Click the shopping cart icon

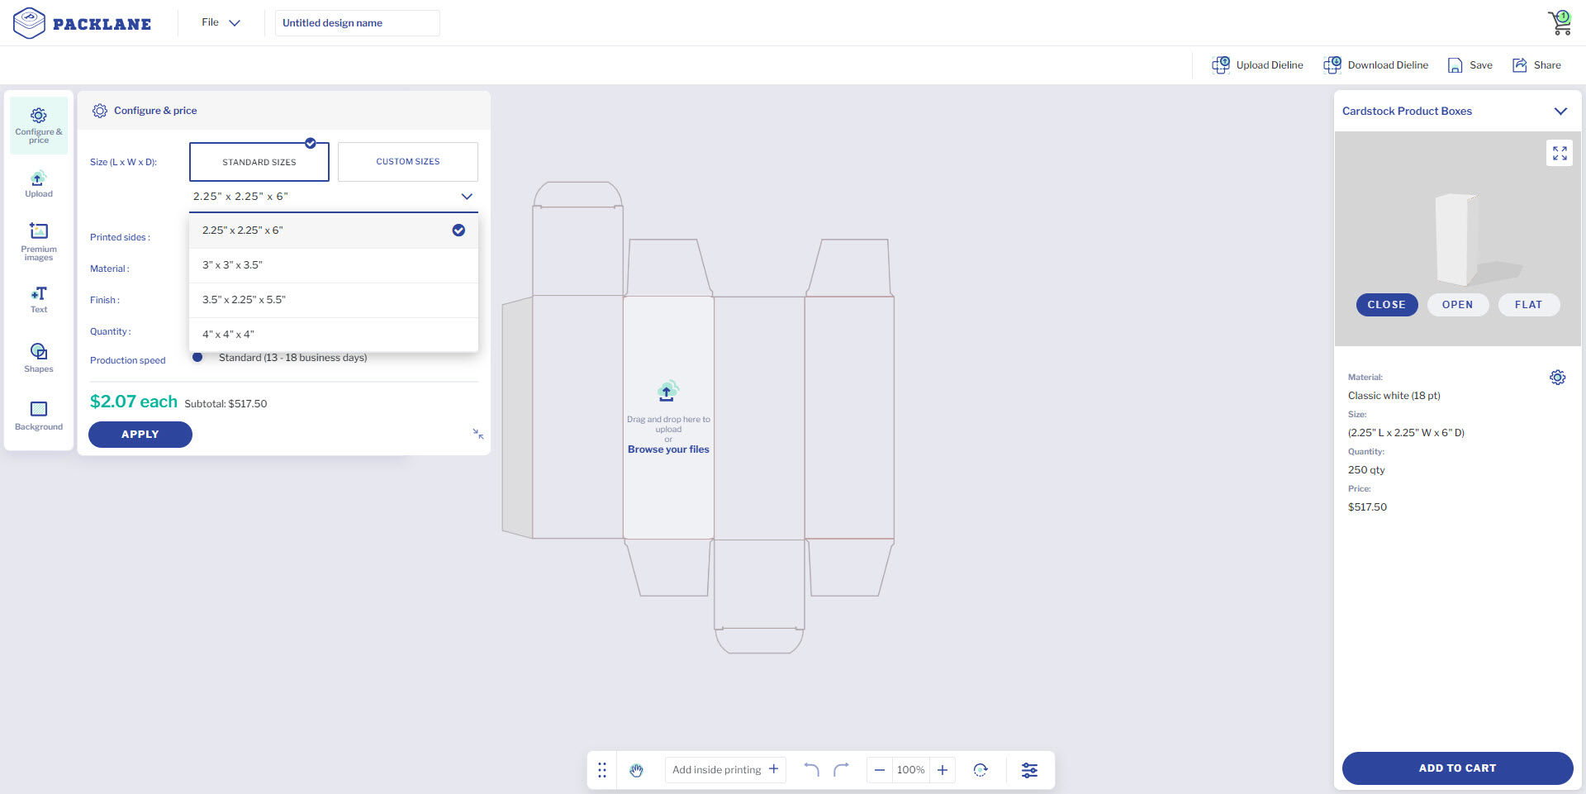point(1560,22)
